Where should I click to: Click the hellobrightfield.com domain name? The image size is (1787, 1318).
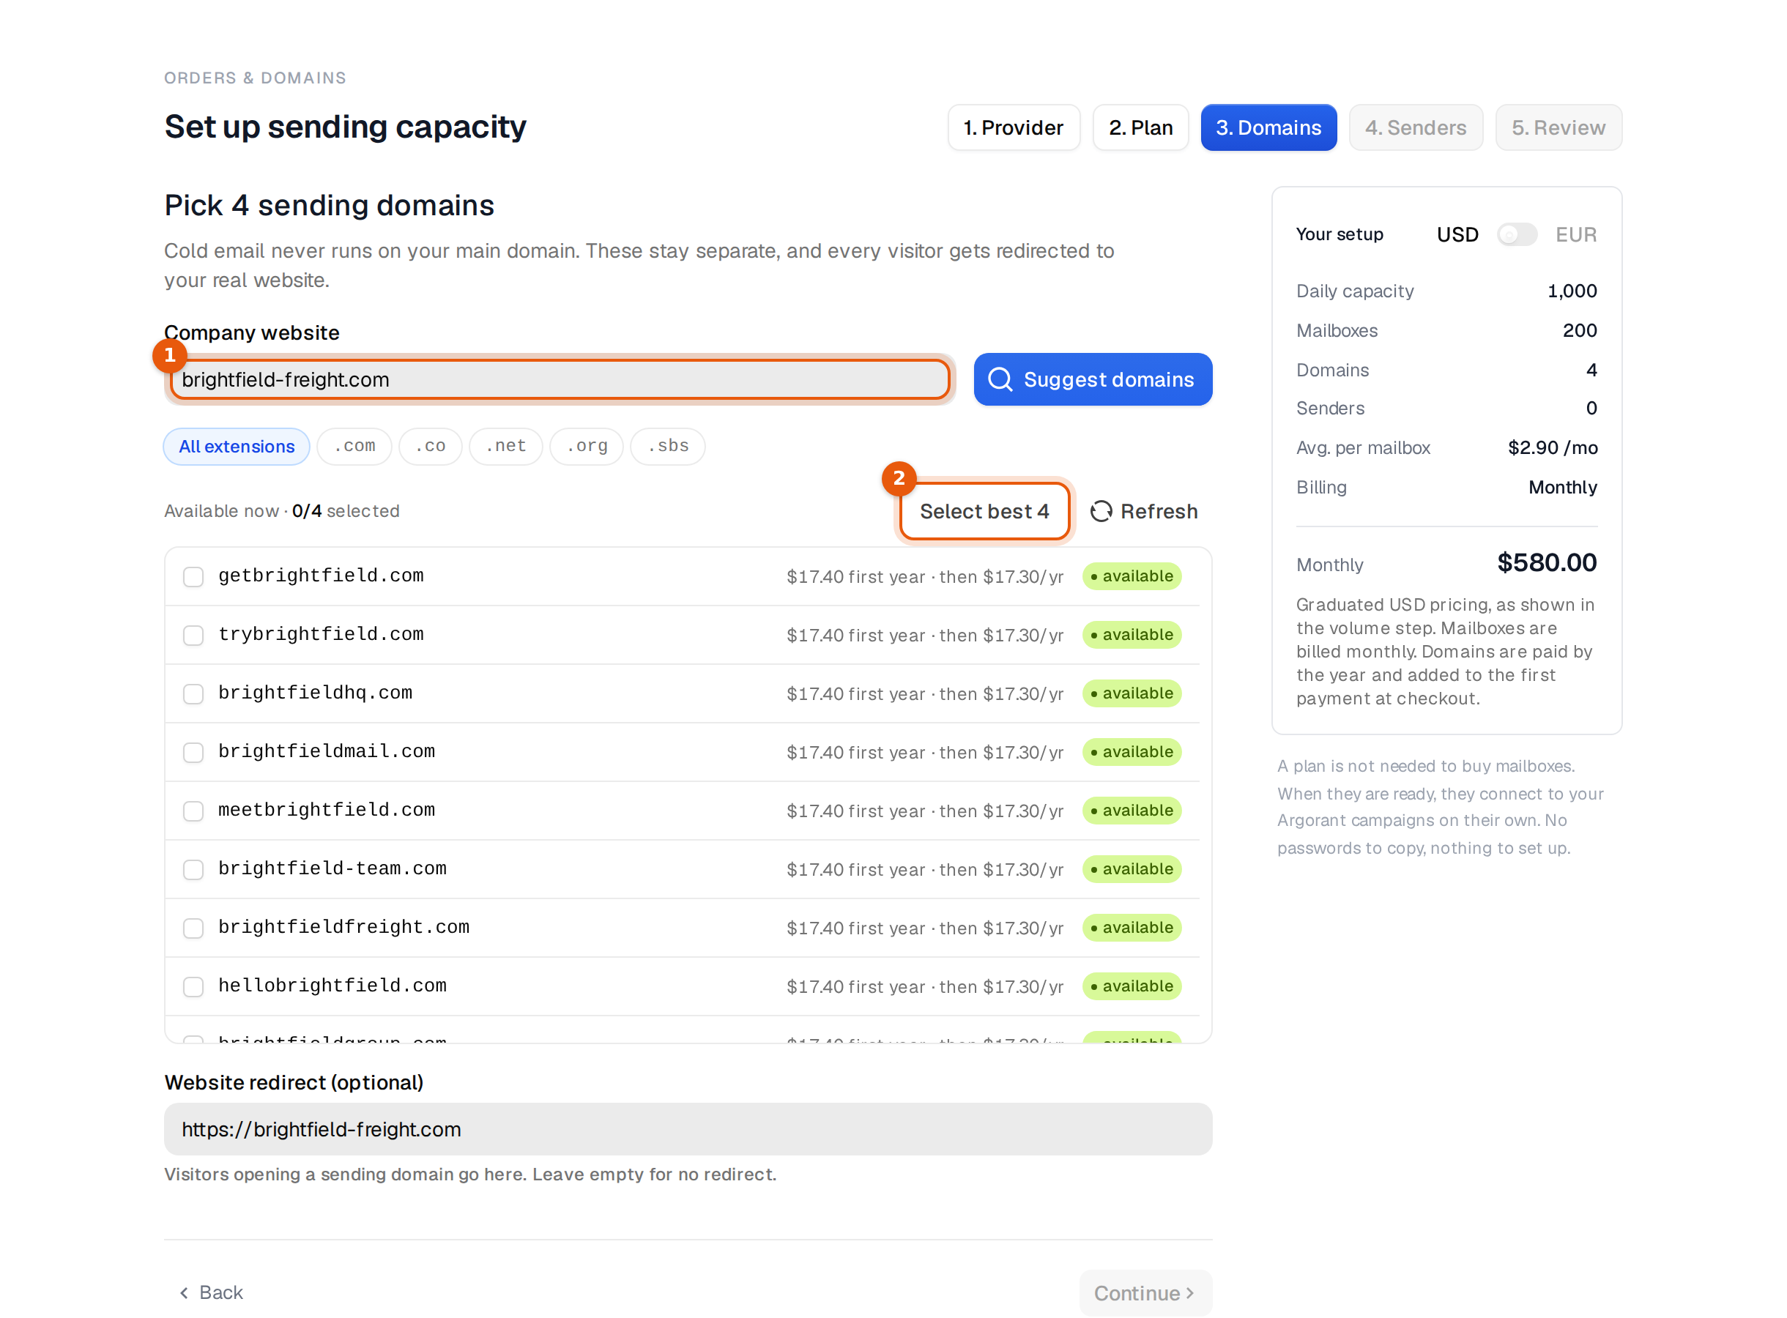click(332, 986)
